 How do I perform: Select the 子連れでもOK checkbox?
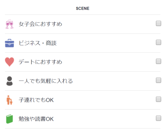[158, 99]
